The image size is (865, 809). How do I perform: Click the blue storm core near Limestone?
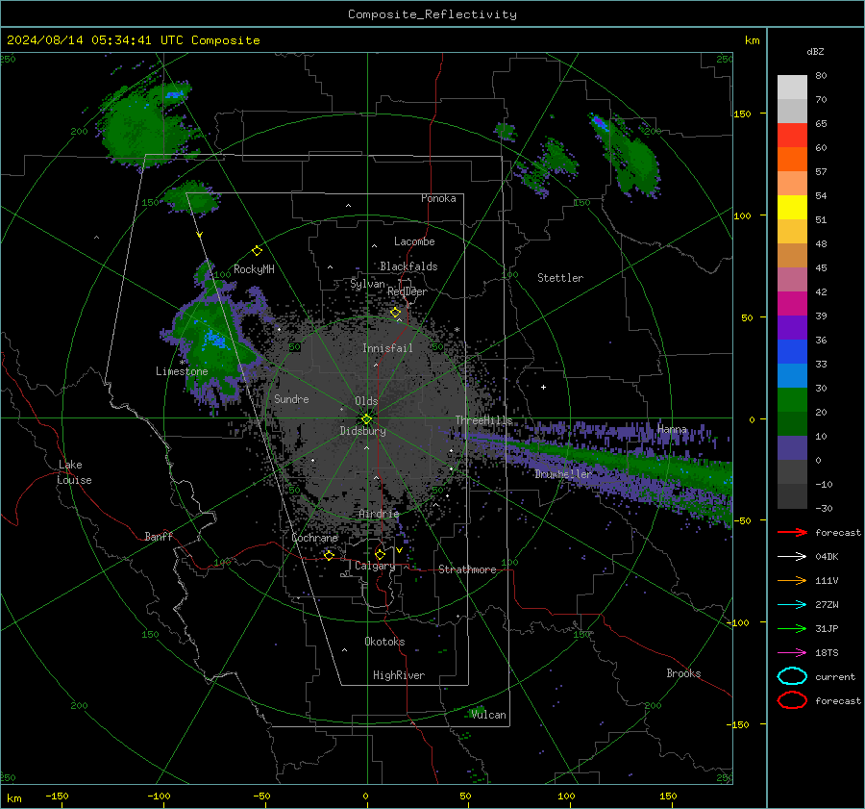[x=214, y=341]
